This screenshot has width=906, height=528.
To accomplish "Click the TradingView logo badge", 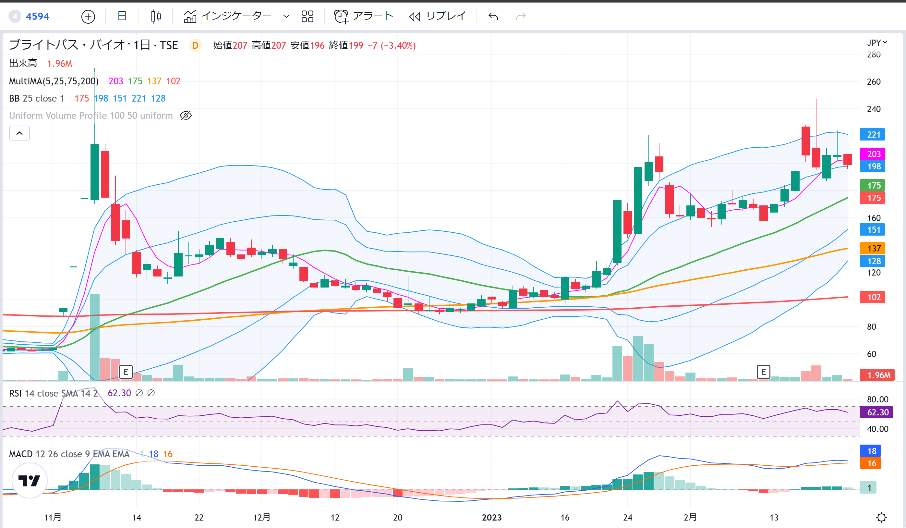I will tap(30, 480).
